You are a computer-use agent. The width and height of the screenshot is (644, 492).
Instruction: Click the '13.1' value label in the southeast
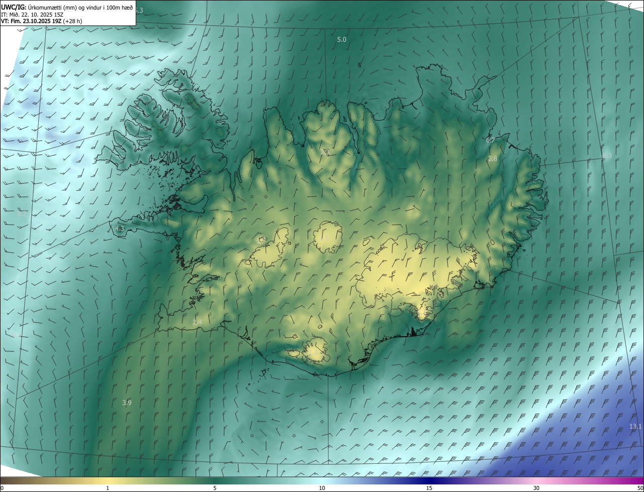635,427
